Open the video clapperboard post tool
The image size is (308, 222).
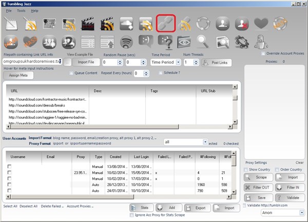pyautogui.click(x=88, y=24)
